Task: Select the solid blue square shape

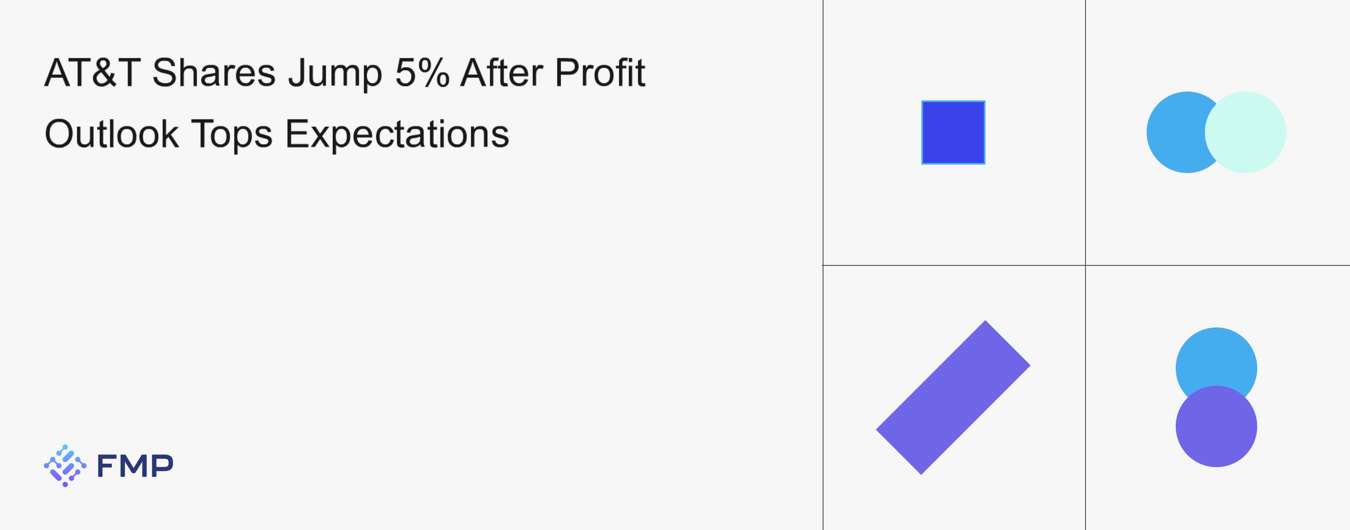Action: [x=953, y=132]
